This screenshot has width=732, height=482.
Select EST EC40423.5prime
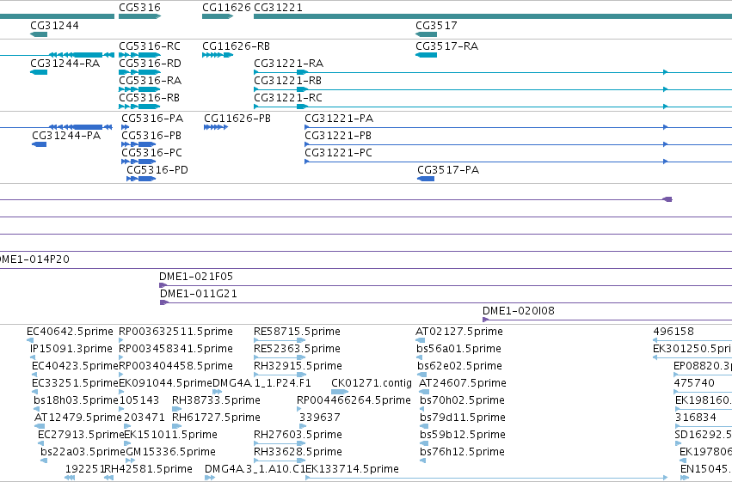click(75, 366)
